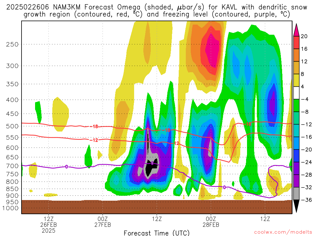Screen dimensions: 315x236
Task: Click the 850 pressure level label
Action: (x=12, y=189)
